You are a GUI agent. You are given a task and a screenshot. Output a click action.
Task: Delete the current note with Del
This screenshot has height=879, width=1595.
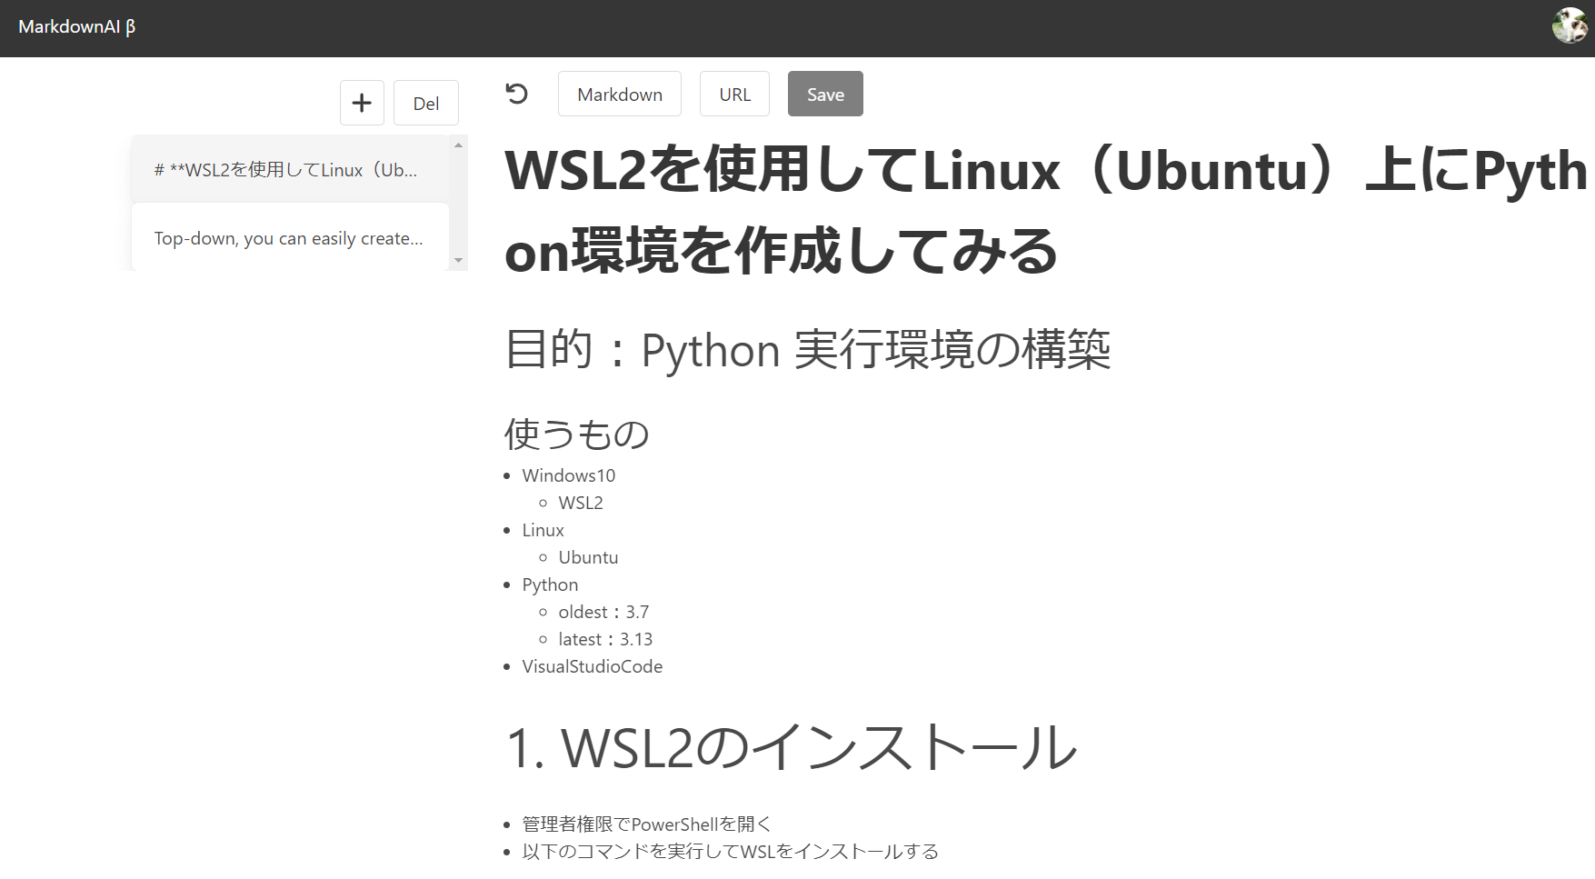425,102
